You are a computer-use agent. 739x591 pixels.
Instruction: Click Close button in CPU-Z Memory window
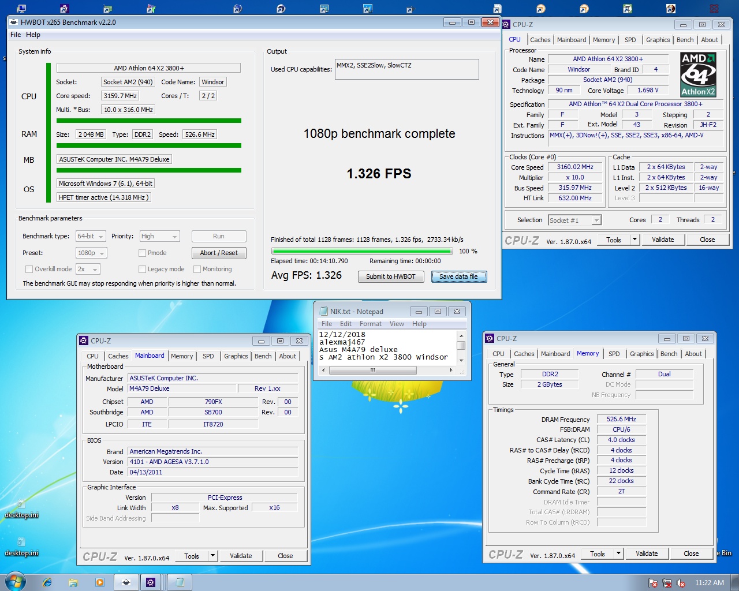click(x=691, y=553)
